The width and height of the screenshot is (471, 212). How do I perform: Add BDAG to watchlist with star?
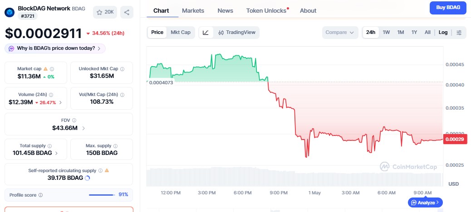pyautogui.click(x=105, y=12)
